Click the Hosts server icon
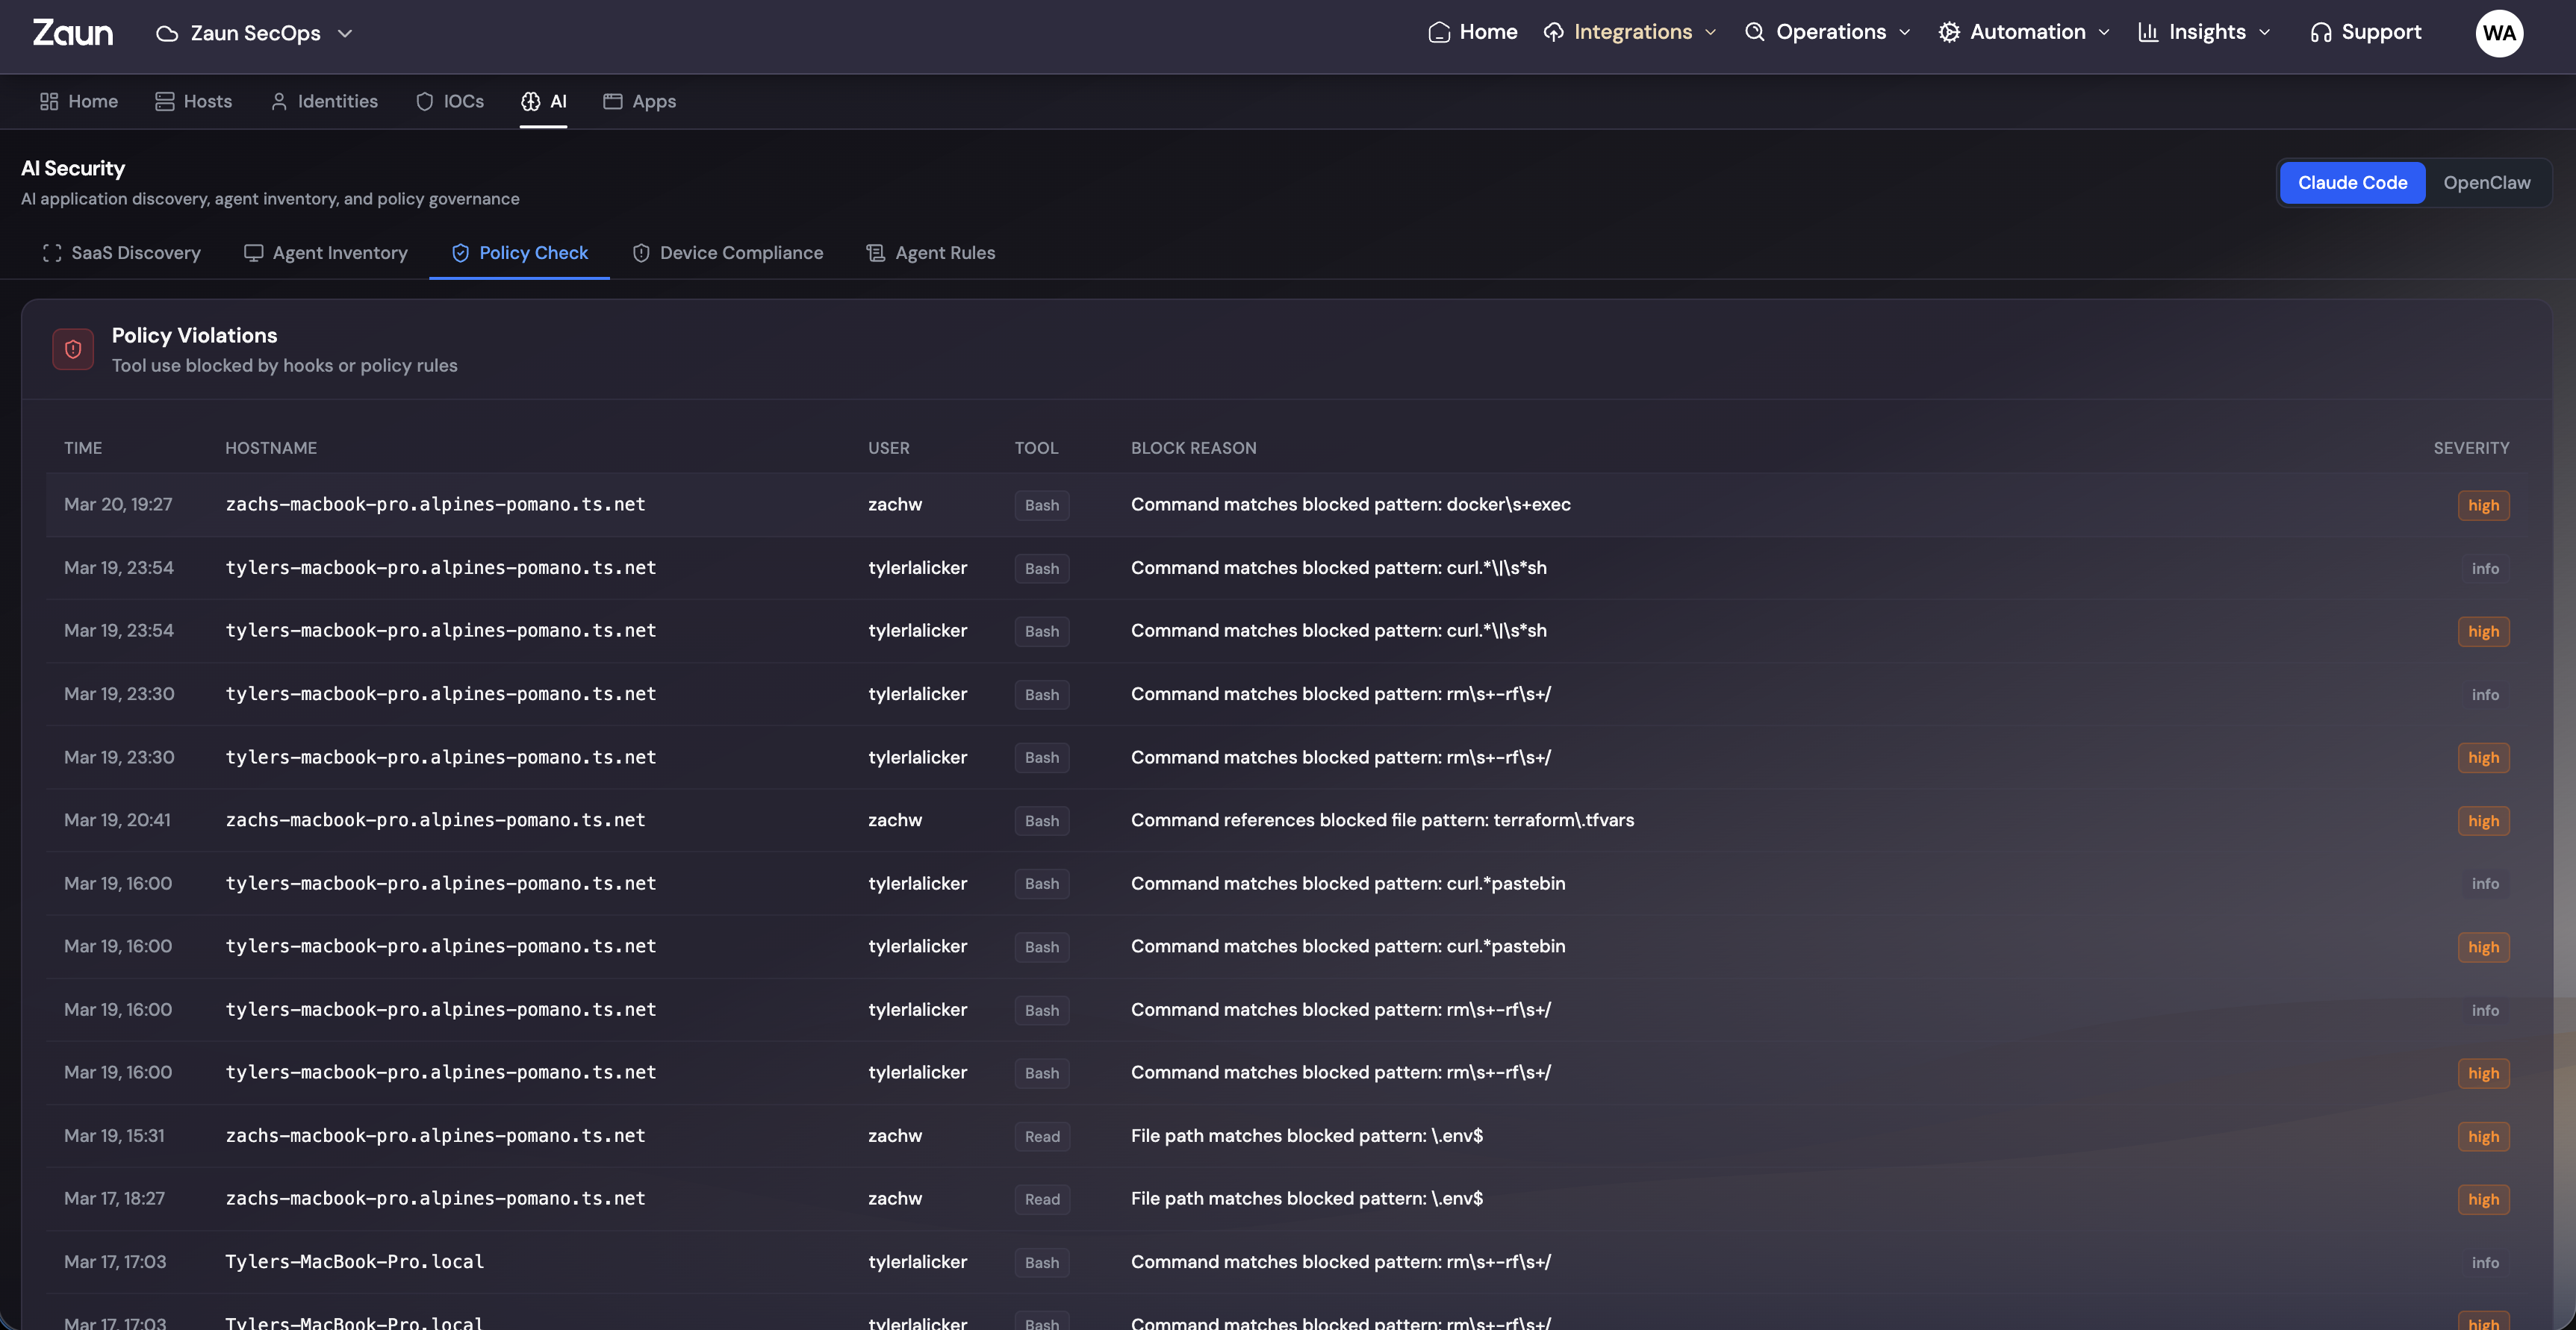Screen dimensions: 2576x1330 [x=164, y=102]
